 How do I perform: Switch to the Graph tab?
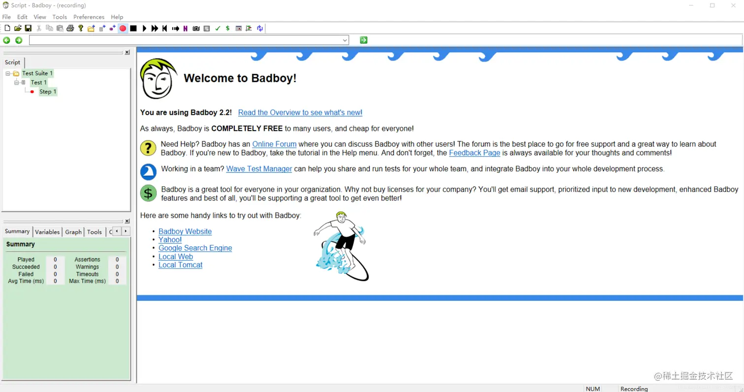pyautogui.click(x=73, y=232)
